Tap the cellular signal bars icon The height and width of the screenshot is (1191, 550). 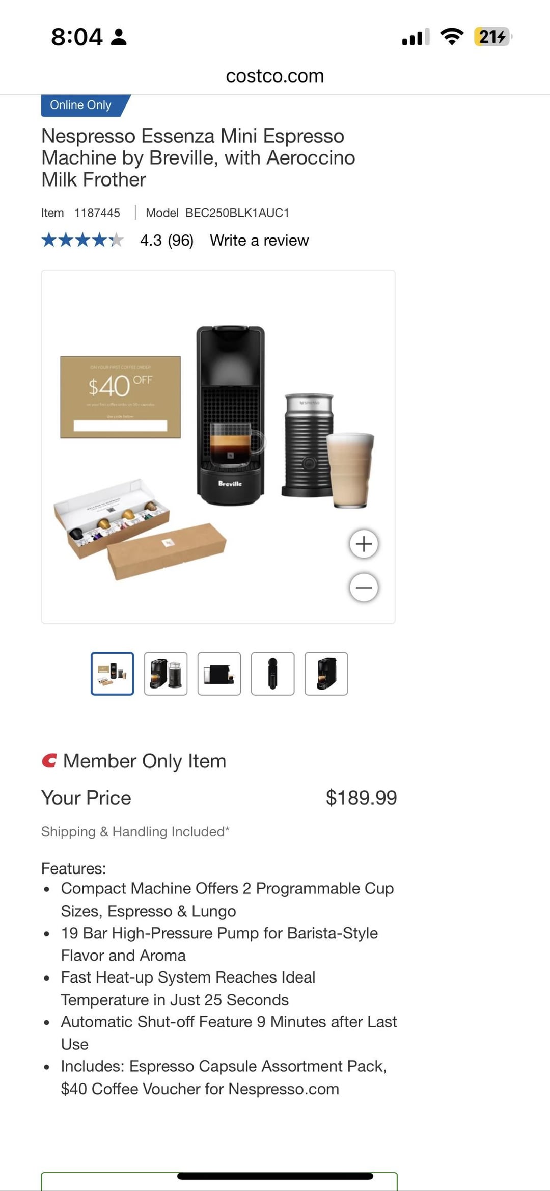[416, 37]
